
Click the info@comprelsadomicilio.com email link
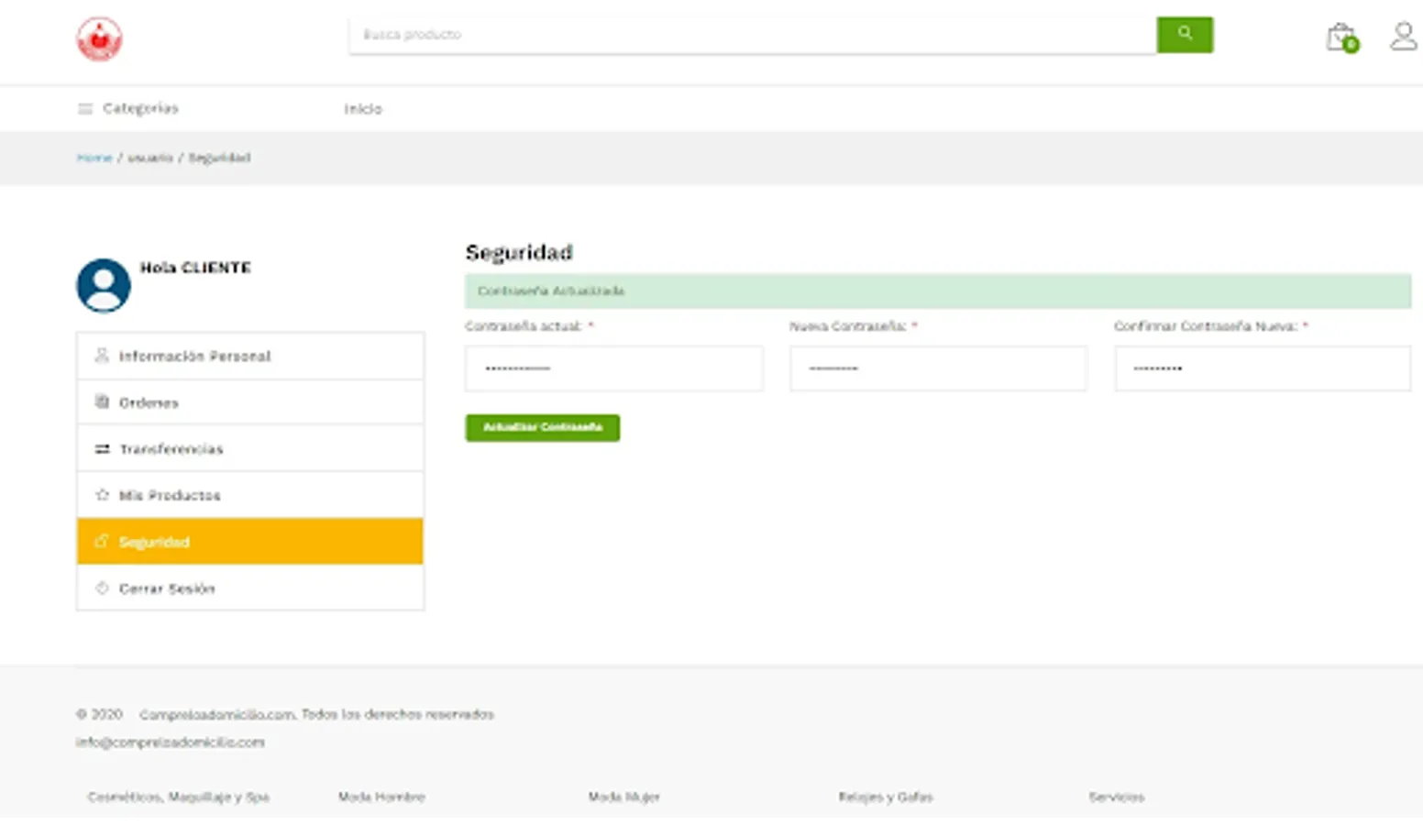coord(171,742)
